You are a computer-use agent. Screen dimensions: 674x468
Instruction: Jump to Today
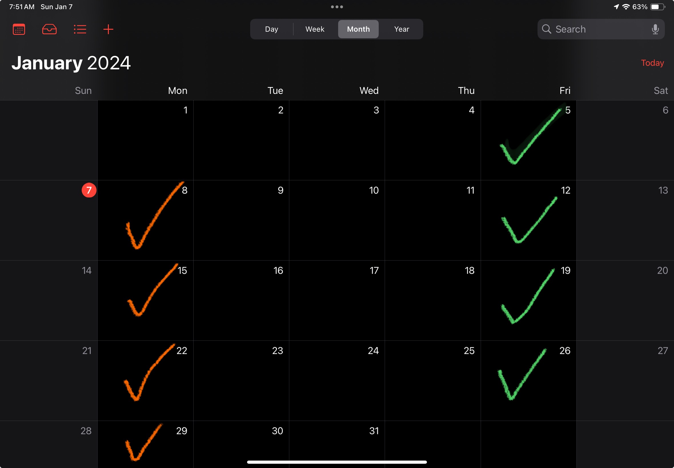652,63
